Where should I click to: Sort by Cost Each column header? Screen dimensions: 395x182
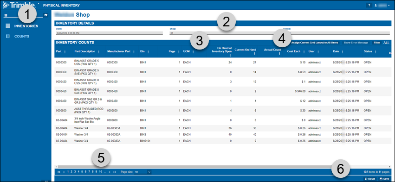coord(294,51)
